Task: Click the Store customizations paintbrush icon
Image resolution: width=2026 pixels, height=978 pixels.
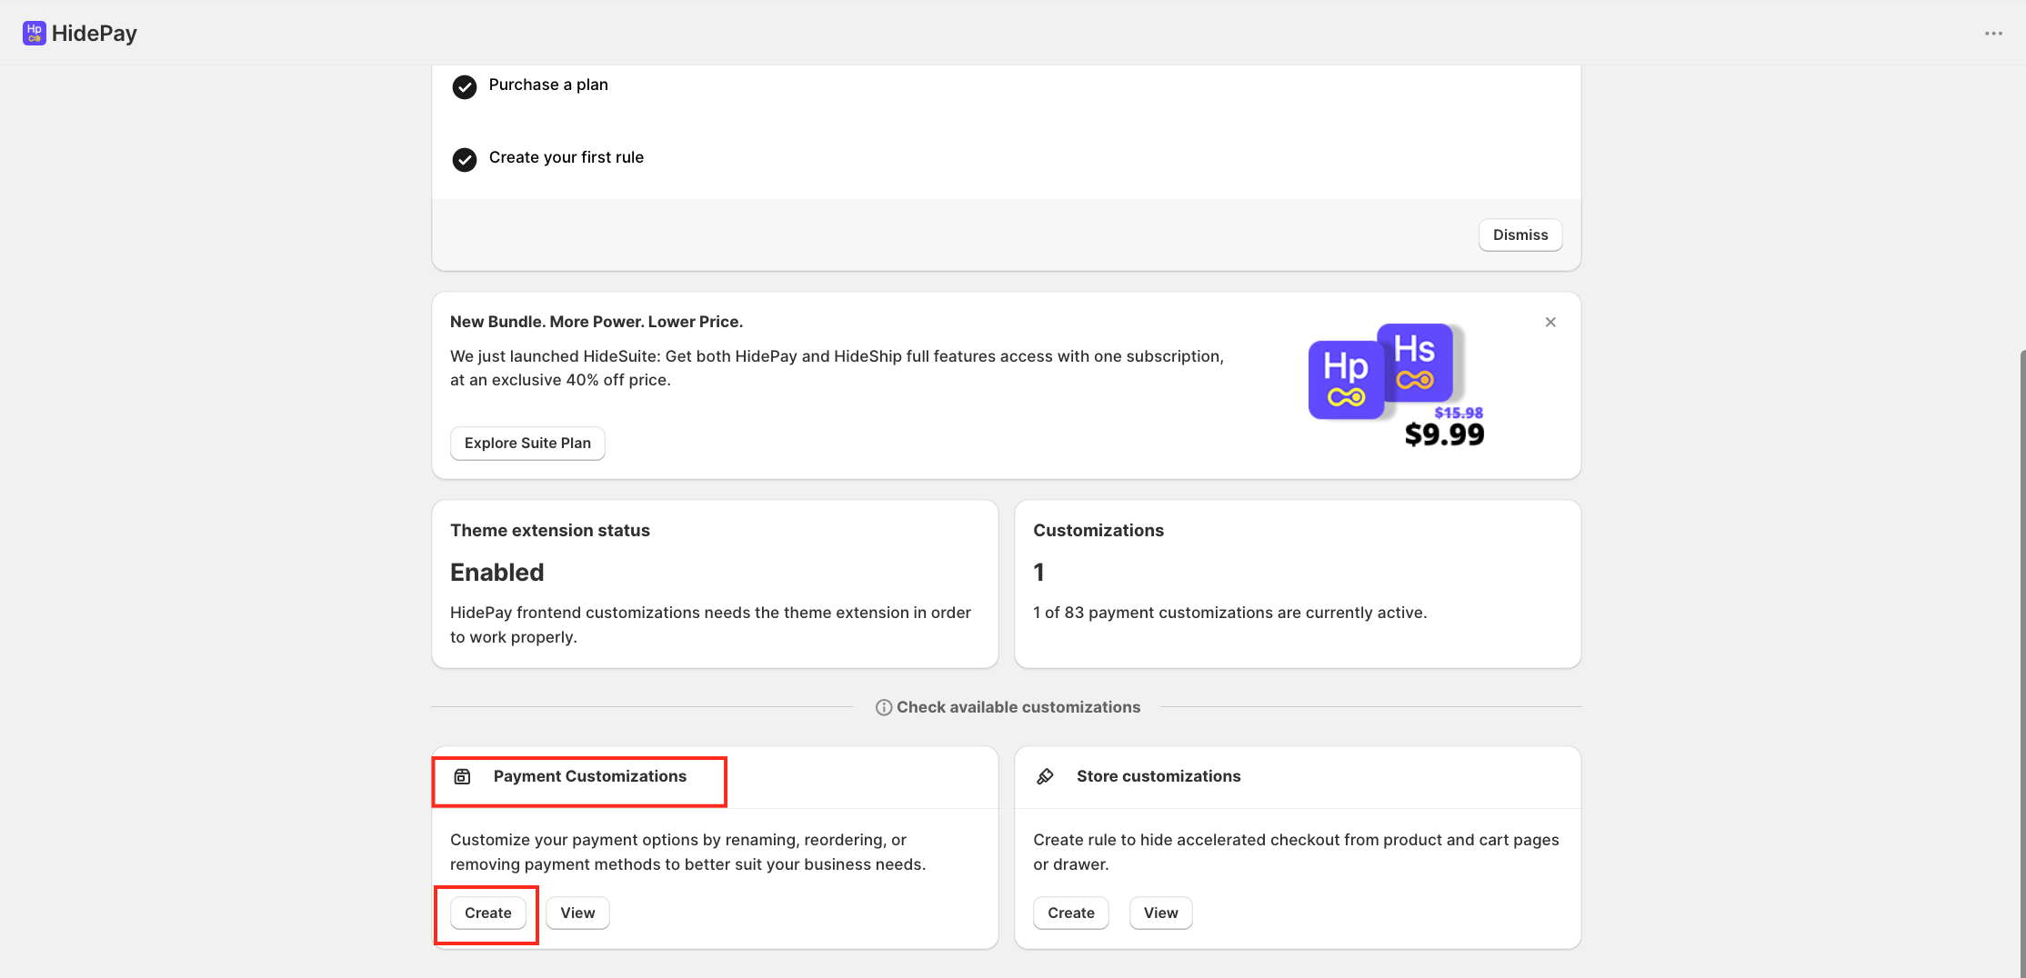Action: click(x=1045, y=776)
